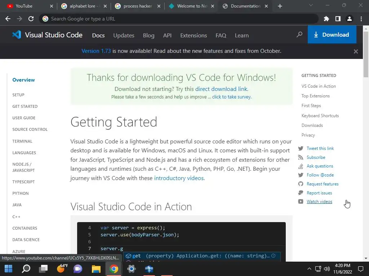Click the address bar search field
This screenshot has height=276, width=369.
179,19
